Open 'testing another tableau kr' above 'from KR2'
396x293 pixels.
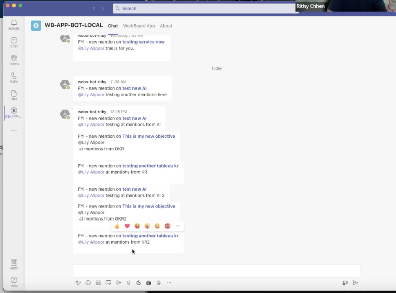(x=150, y=236)
